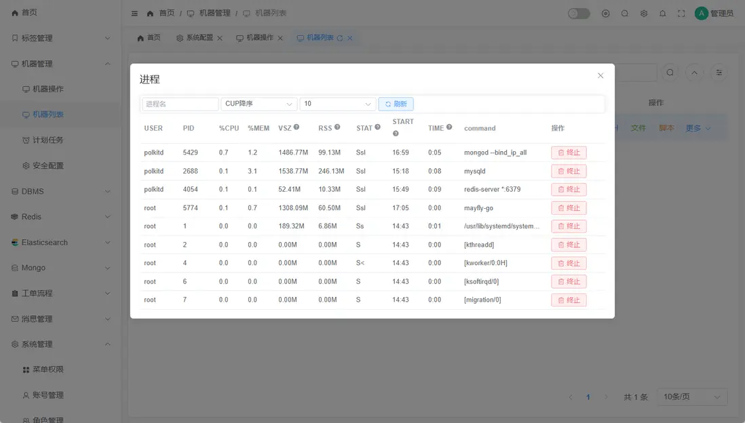Screen dimensions: 745x423
Task: Select 计划任务 in the sidebar
Action: [x=47, y=140]
